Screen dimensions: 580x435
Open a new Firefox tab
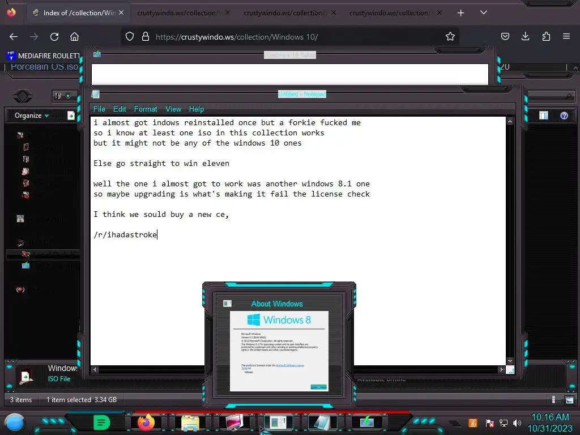(460, 13)
